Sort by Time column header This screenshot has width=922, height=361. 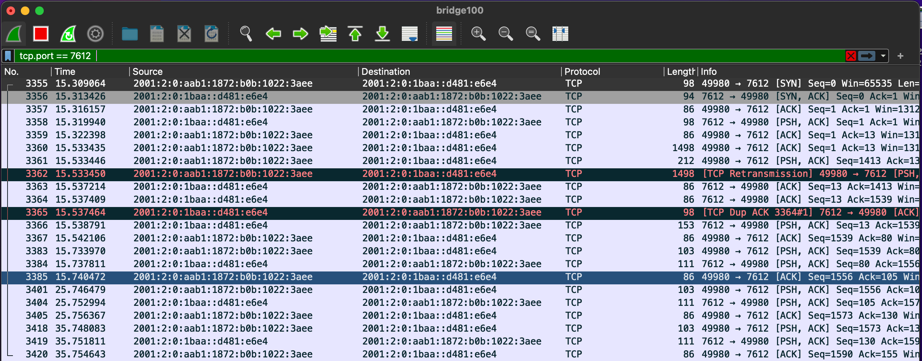click(90, 72)
